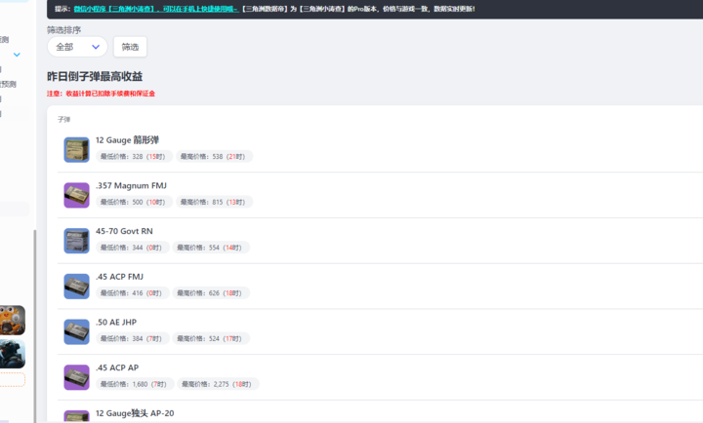This screenshot has width=703, height=423.
Task: Open the dark soldier game thumbnail in sidebar
Action: (x=13, y=353)
